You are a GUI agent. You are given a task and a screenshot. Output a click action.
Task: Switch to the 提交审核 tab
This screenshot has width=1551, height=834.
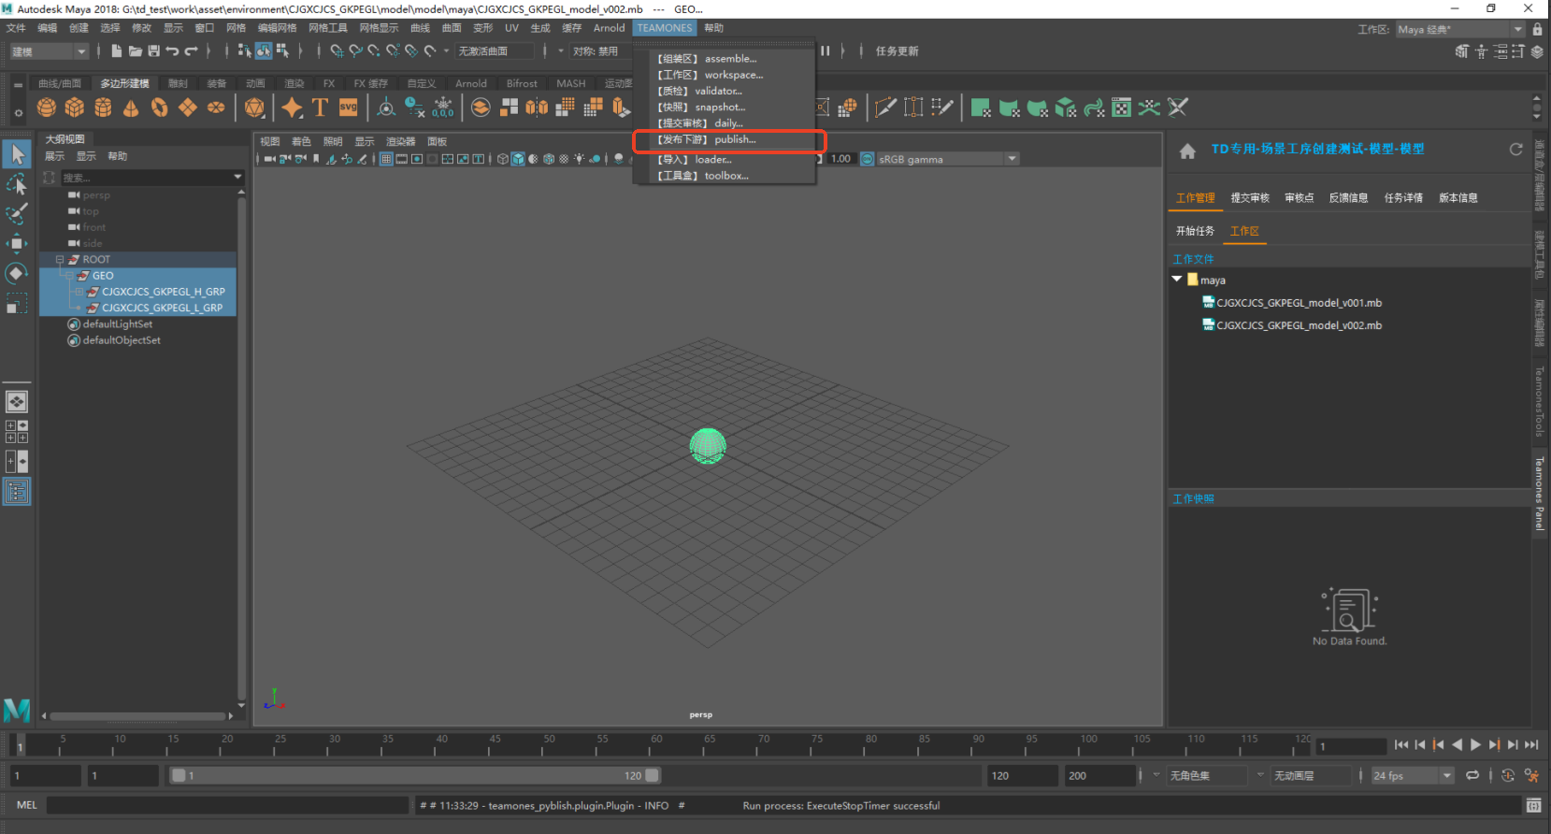pyautogui.click(x=1249, y=198)
